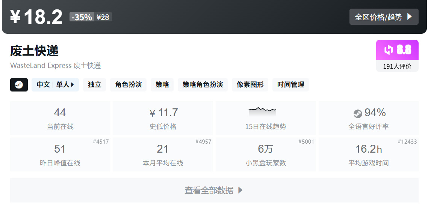Open the 全区价格/趋势 price trend button
This screenshot has height=210, width=431.
pos(384,17)
